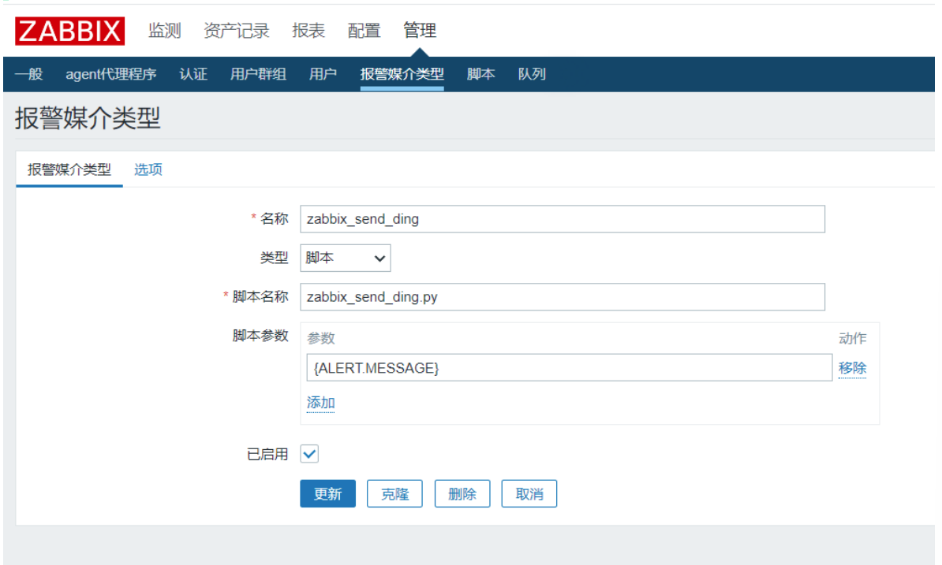Click the 克隆 button

(394, 493)
